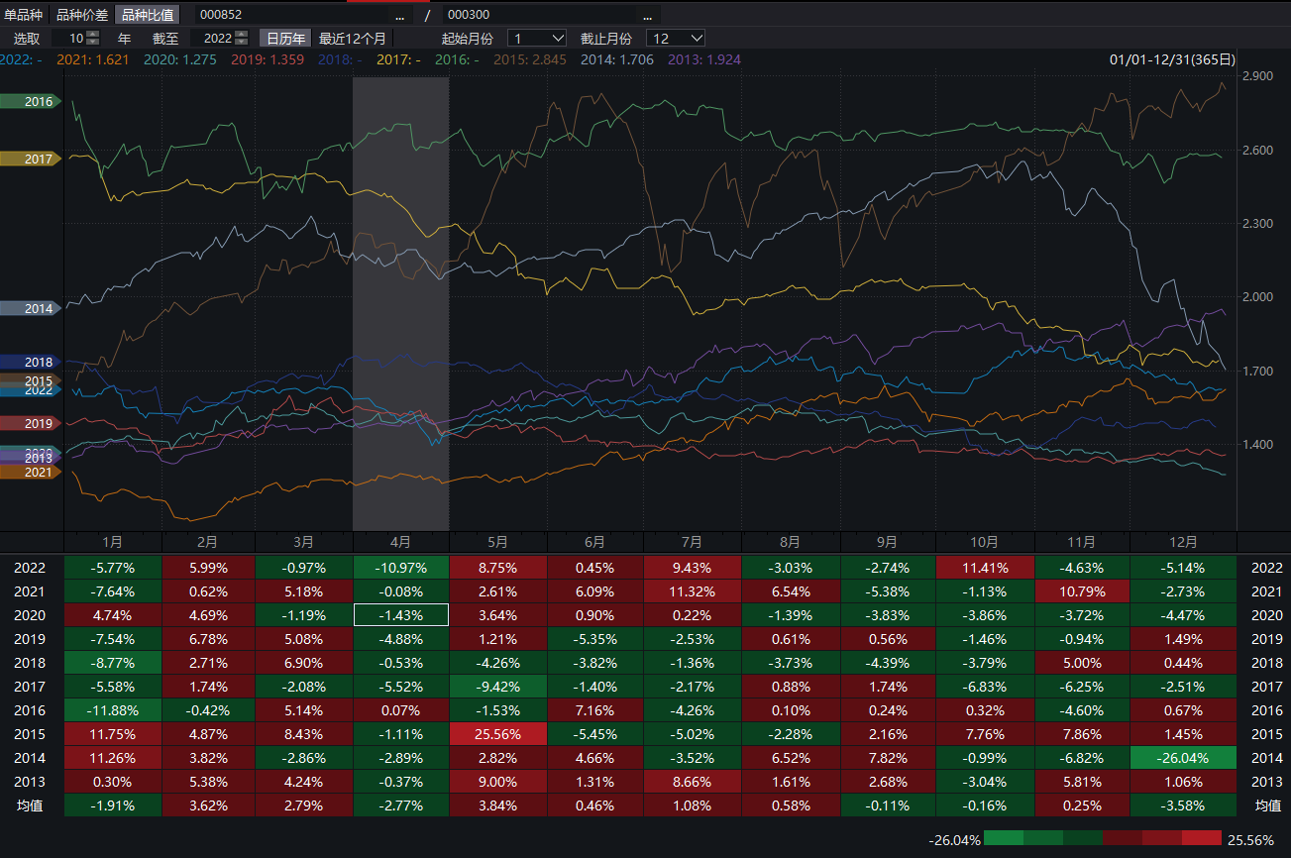Click the brightest red legend color block
Viewport: 1291px width, 858px height.
[x=1201, y=839]
